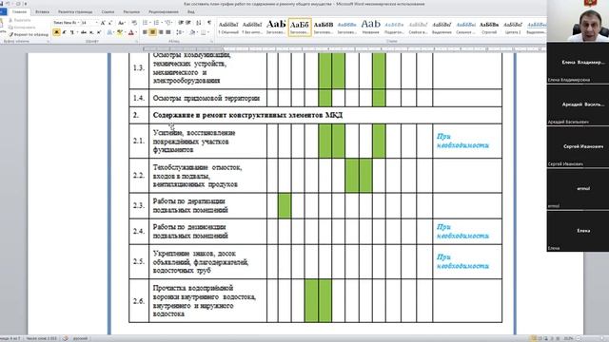Apply the paragraph shading fill button
Image resolution: width=609 pixels, height=342 pixels.
pos(192,32)
